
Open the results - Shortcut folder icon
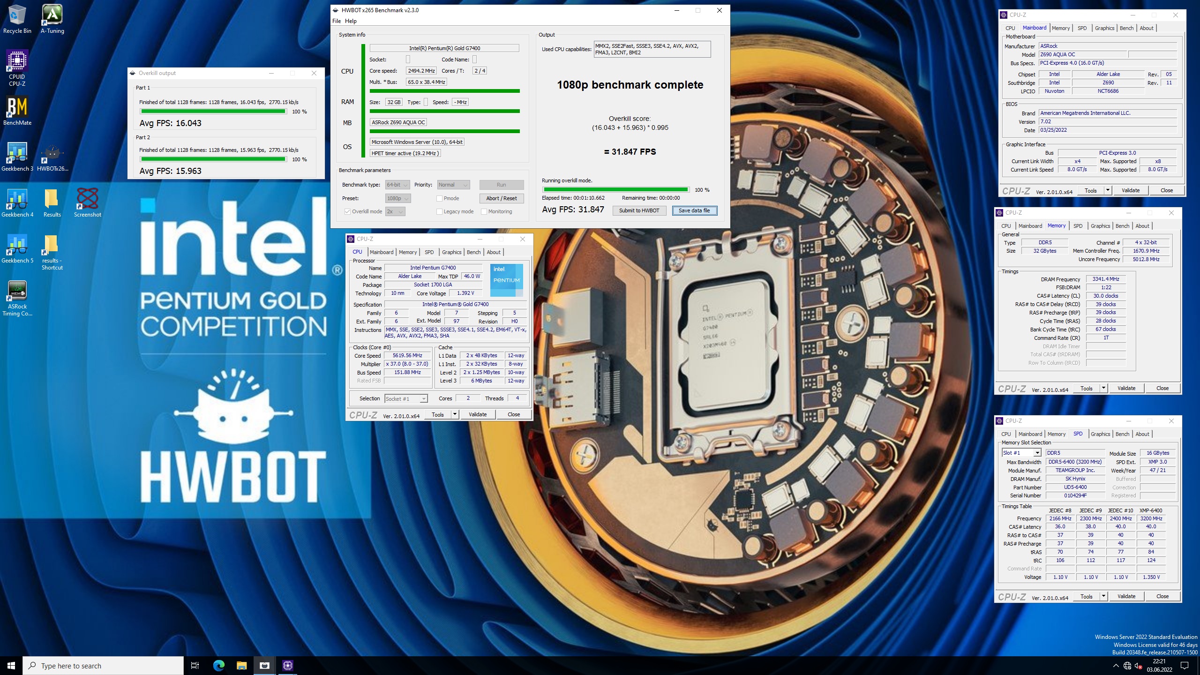click(52, 252)
